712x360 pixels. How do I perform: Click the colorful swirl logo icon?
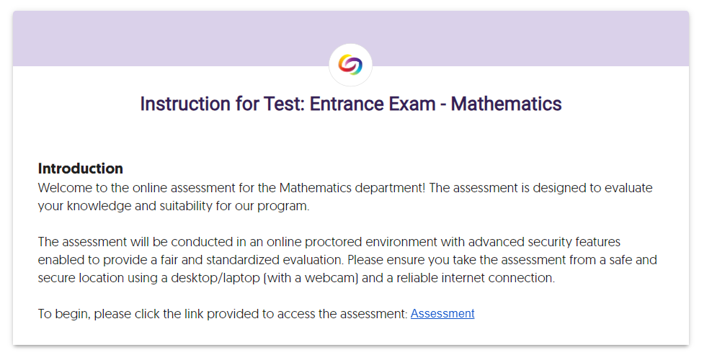[x=350, y=65]
